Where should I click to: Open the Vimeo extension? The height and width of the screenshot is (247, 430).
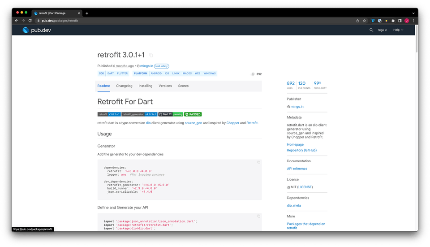tap(373, 21)
